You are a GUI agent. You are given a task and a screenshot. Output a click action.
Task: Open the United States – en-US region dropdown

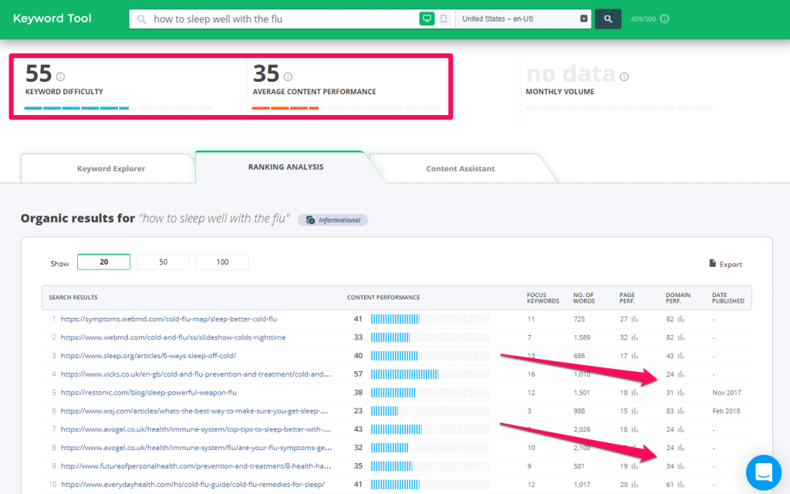pyautogui.click(x=523, y=19)
